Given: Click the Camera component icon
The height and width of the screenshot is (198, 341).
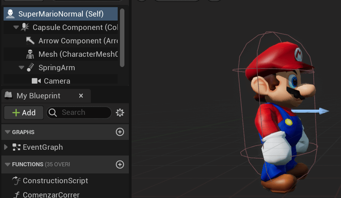Looking at the screenshot, I should point(36,81).
